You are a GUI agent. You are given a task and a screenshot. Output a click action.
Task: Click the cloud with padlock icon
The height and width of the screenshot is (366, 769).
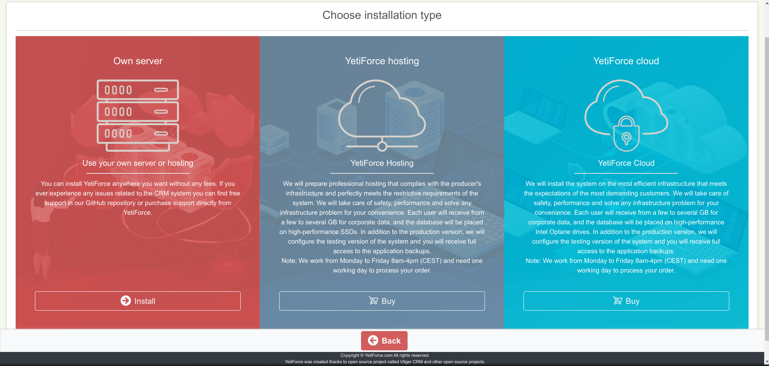point(626,116)
